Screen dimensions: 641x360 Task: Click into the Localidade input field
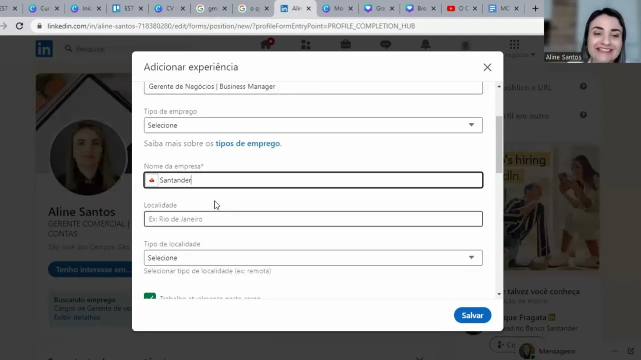(313, 219)
